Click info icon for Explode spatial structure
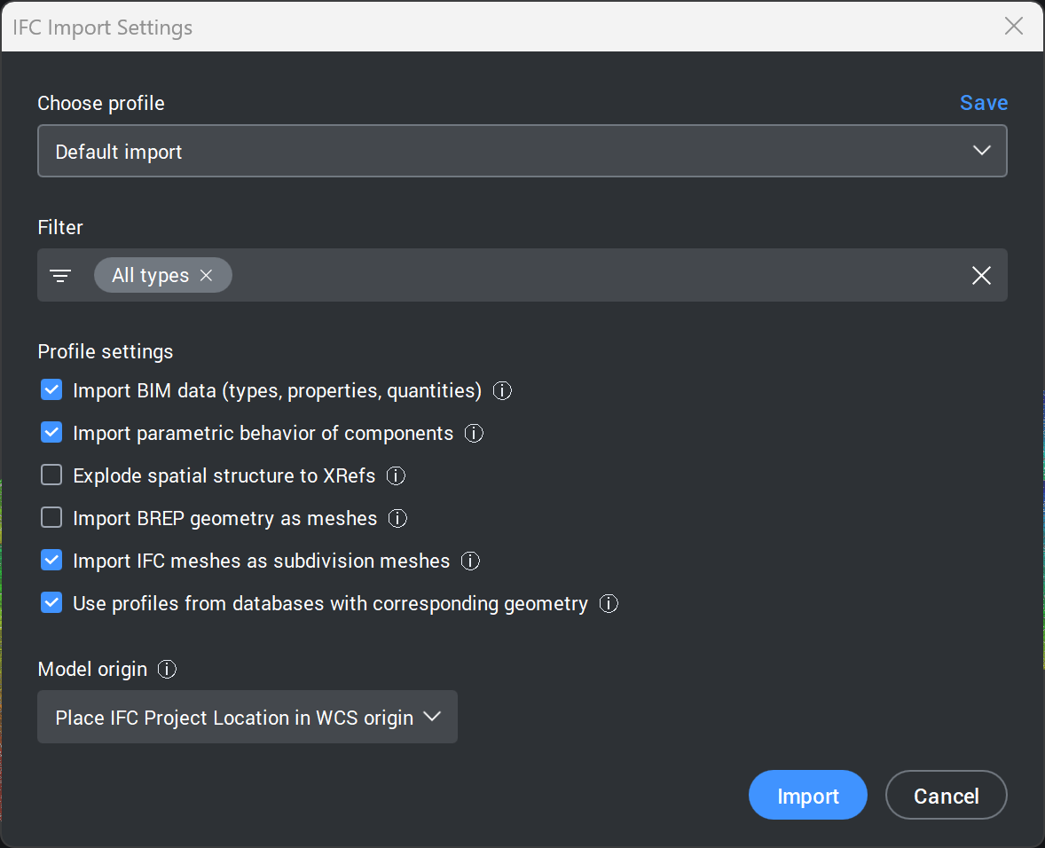 (397, 475)
